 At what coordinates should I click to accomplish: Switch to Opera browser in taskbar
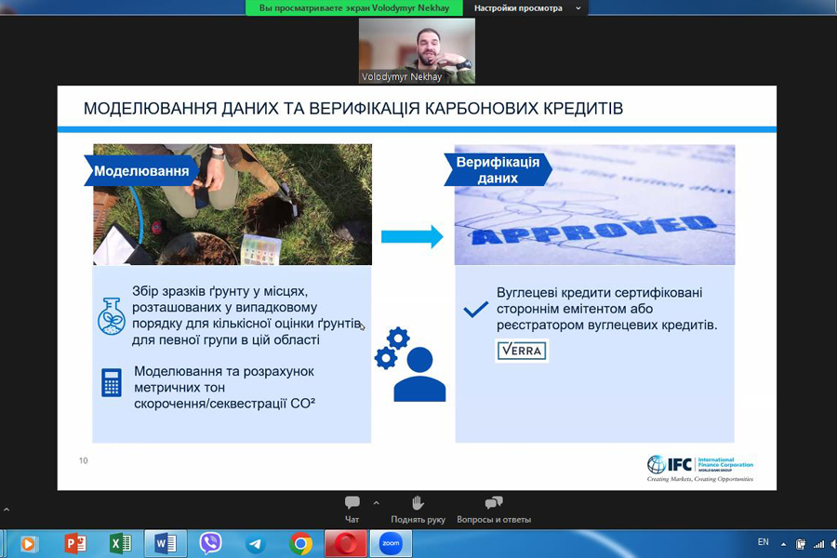(x=345, y=543)
